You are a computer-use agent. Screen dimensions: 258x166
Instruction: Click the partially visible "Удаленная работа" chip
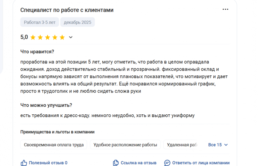(x=183, y=145)
